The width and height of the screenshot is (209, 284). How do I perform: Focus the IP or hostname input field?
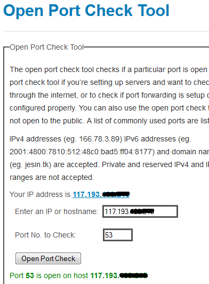coord(140,211)
